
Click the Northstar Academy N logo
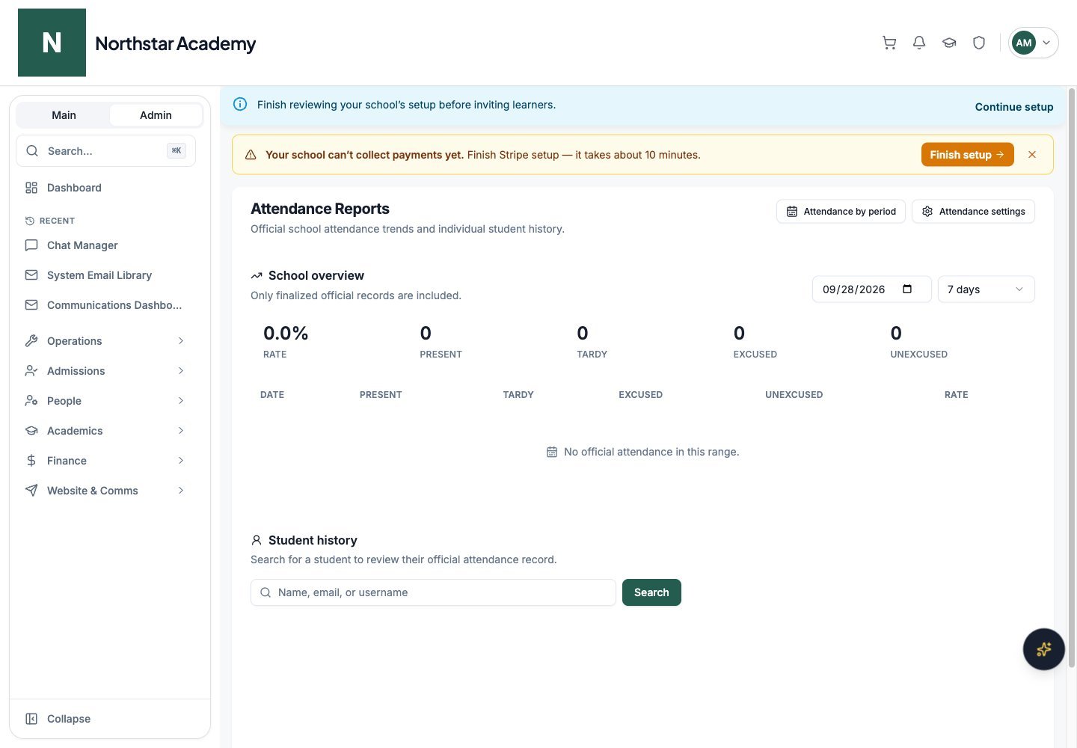(52, 43)
